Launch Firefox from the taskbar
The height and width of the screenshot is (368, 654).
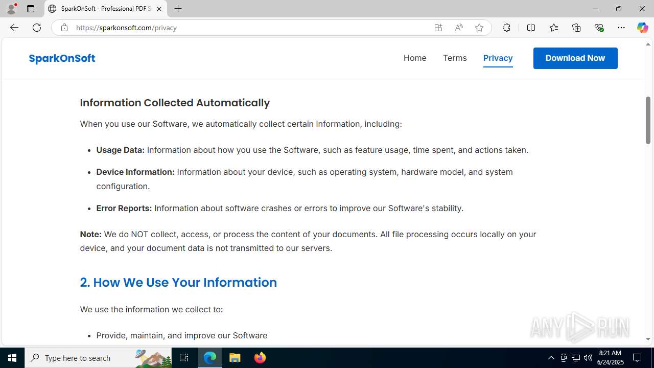[260, 358]
